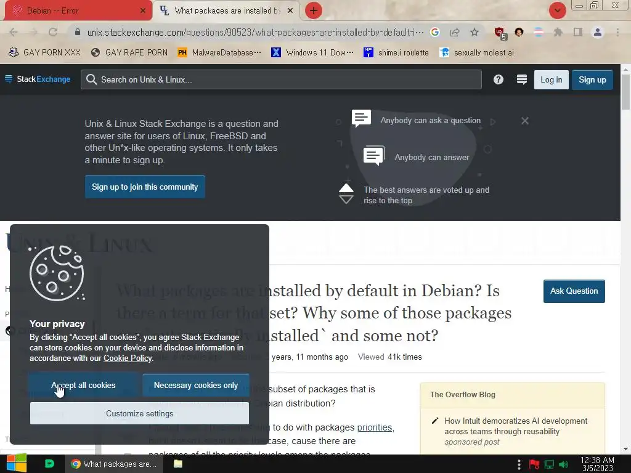The height and width of the screenshot is (473, 631).
Task: Open the Stack Exchange site switcher icon
Action: 521,79
